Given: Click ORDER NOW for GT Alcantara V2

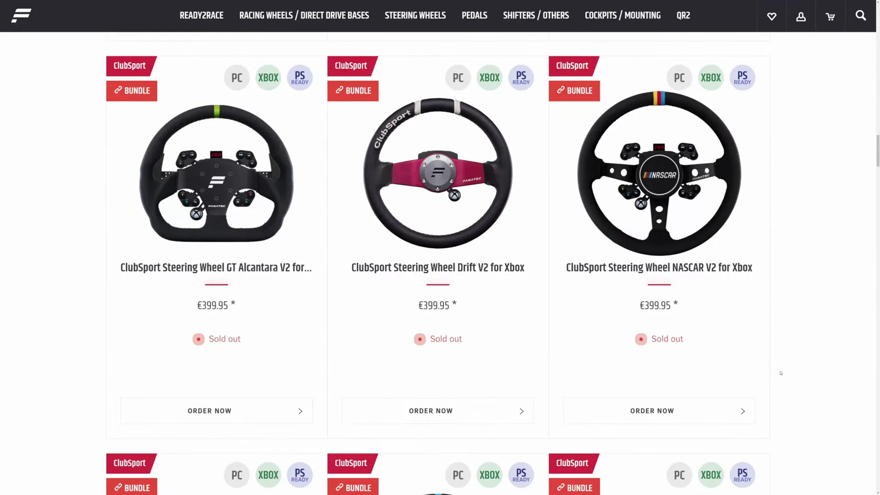Looking at the screenshot, I should pyautogui.click(x=216, y=411).
